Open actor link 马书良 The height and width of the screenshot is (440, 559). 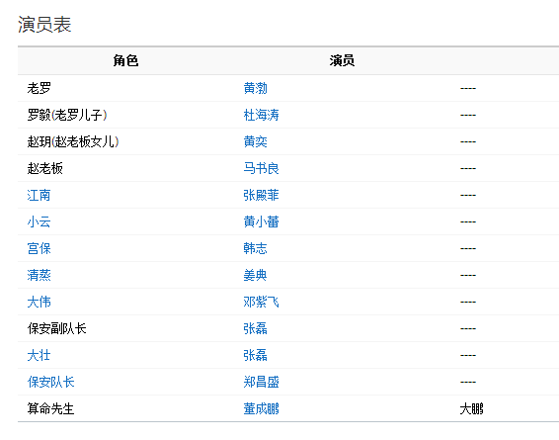tap(261, 168)
